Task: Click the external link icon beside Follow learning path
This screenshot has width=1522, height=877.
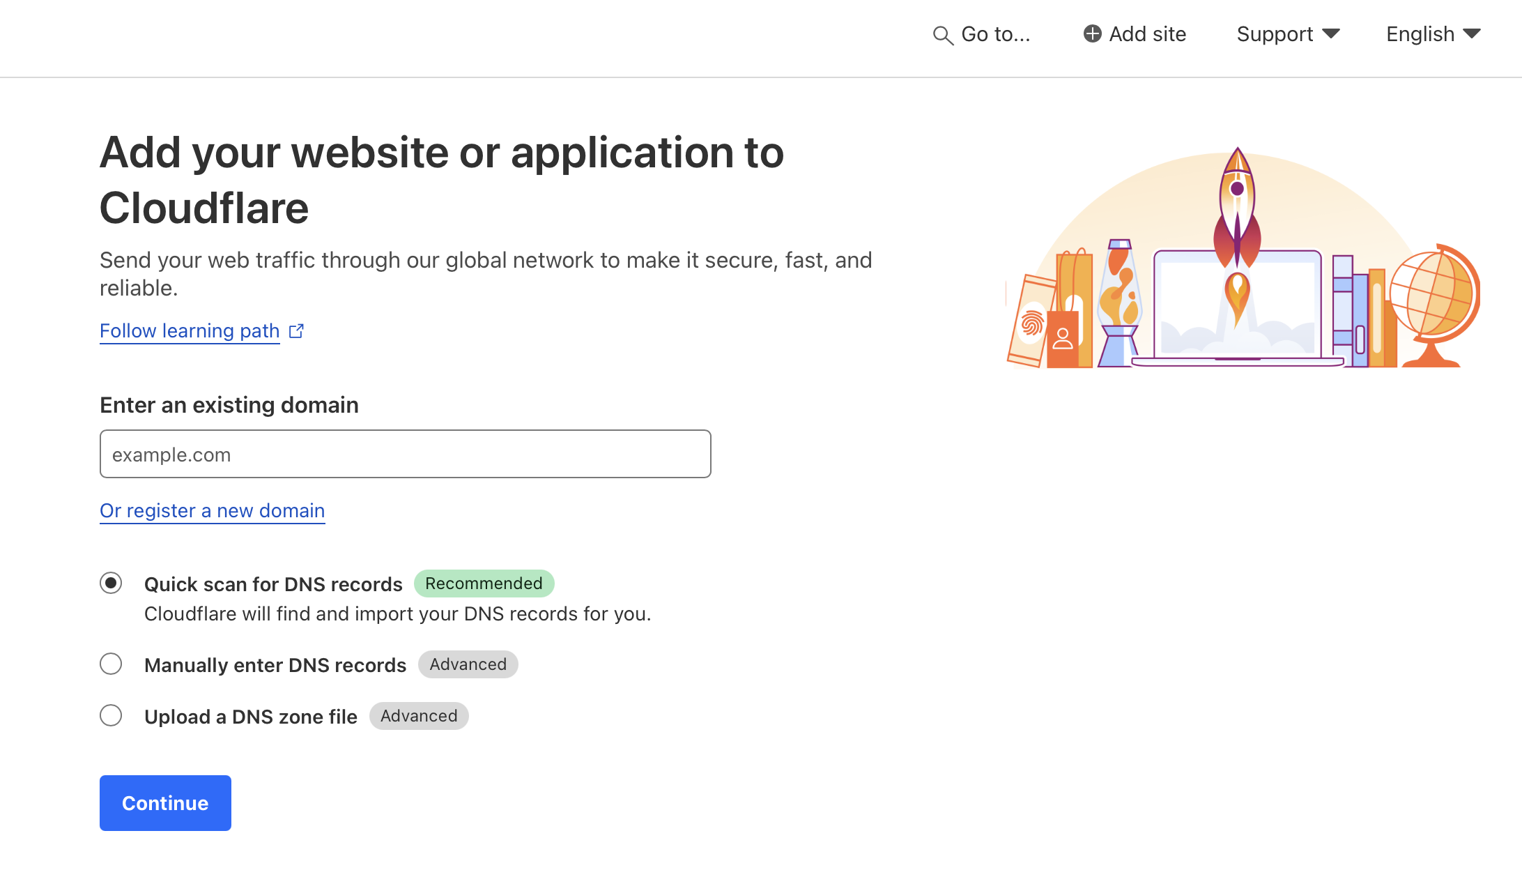Action: (x=295, y=330)
